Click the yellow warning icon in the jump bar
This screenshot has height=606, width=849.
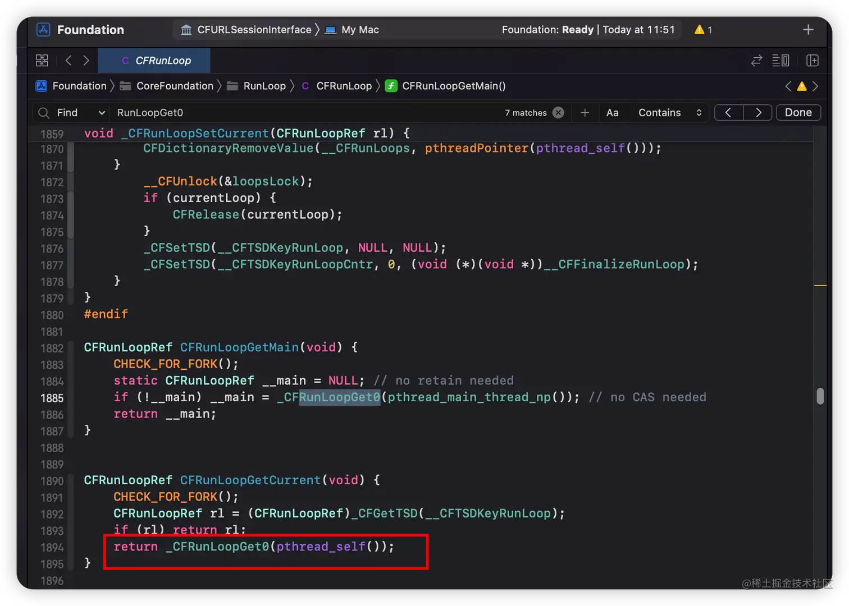(802, 86)
